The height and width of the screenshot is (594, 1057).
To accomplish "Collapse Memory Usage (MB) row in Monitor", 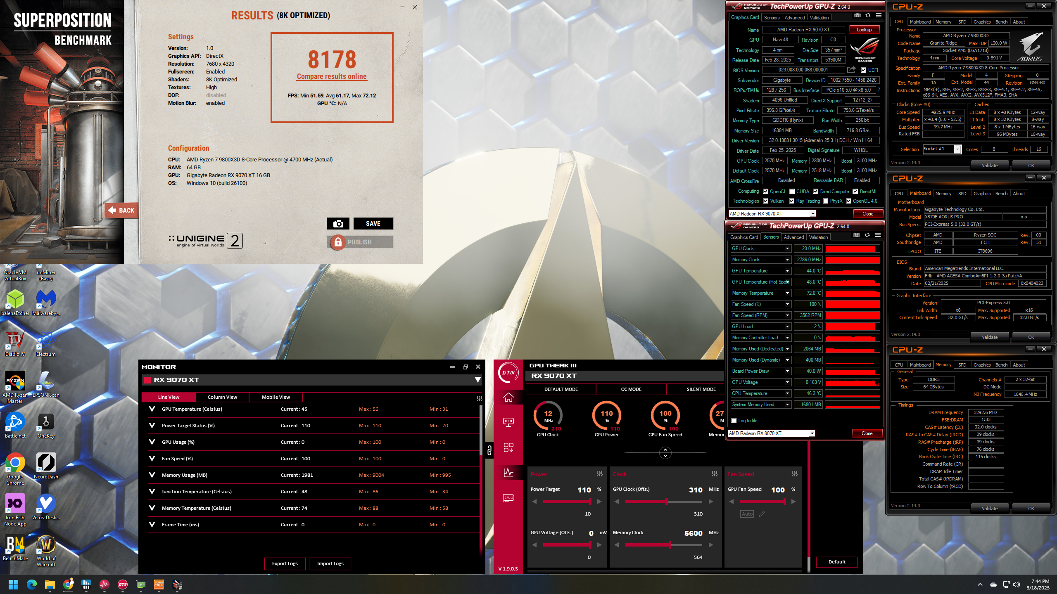I will click(152, 475).
